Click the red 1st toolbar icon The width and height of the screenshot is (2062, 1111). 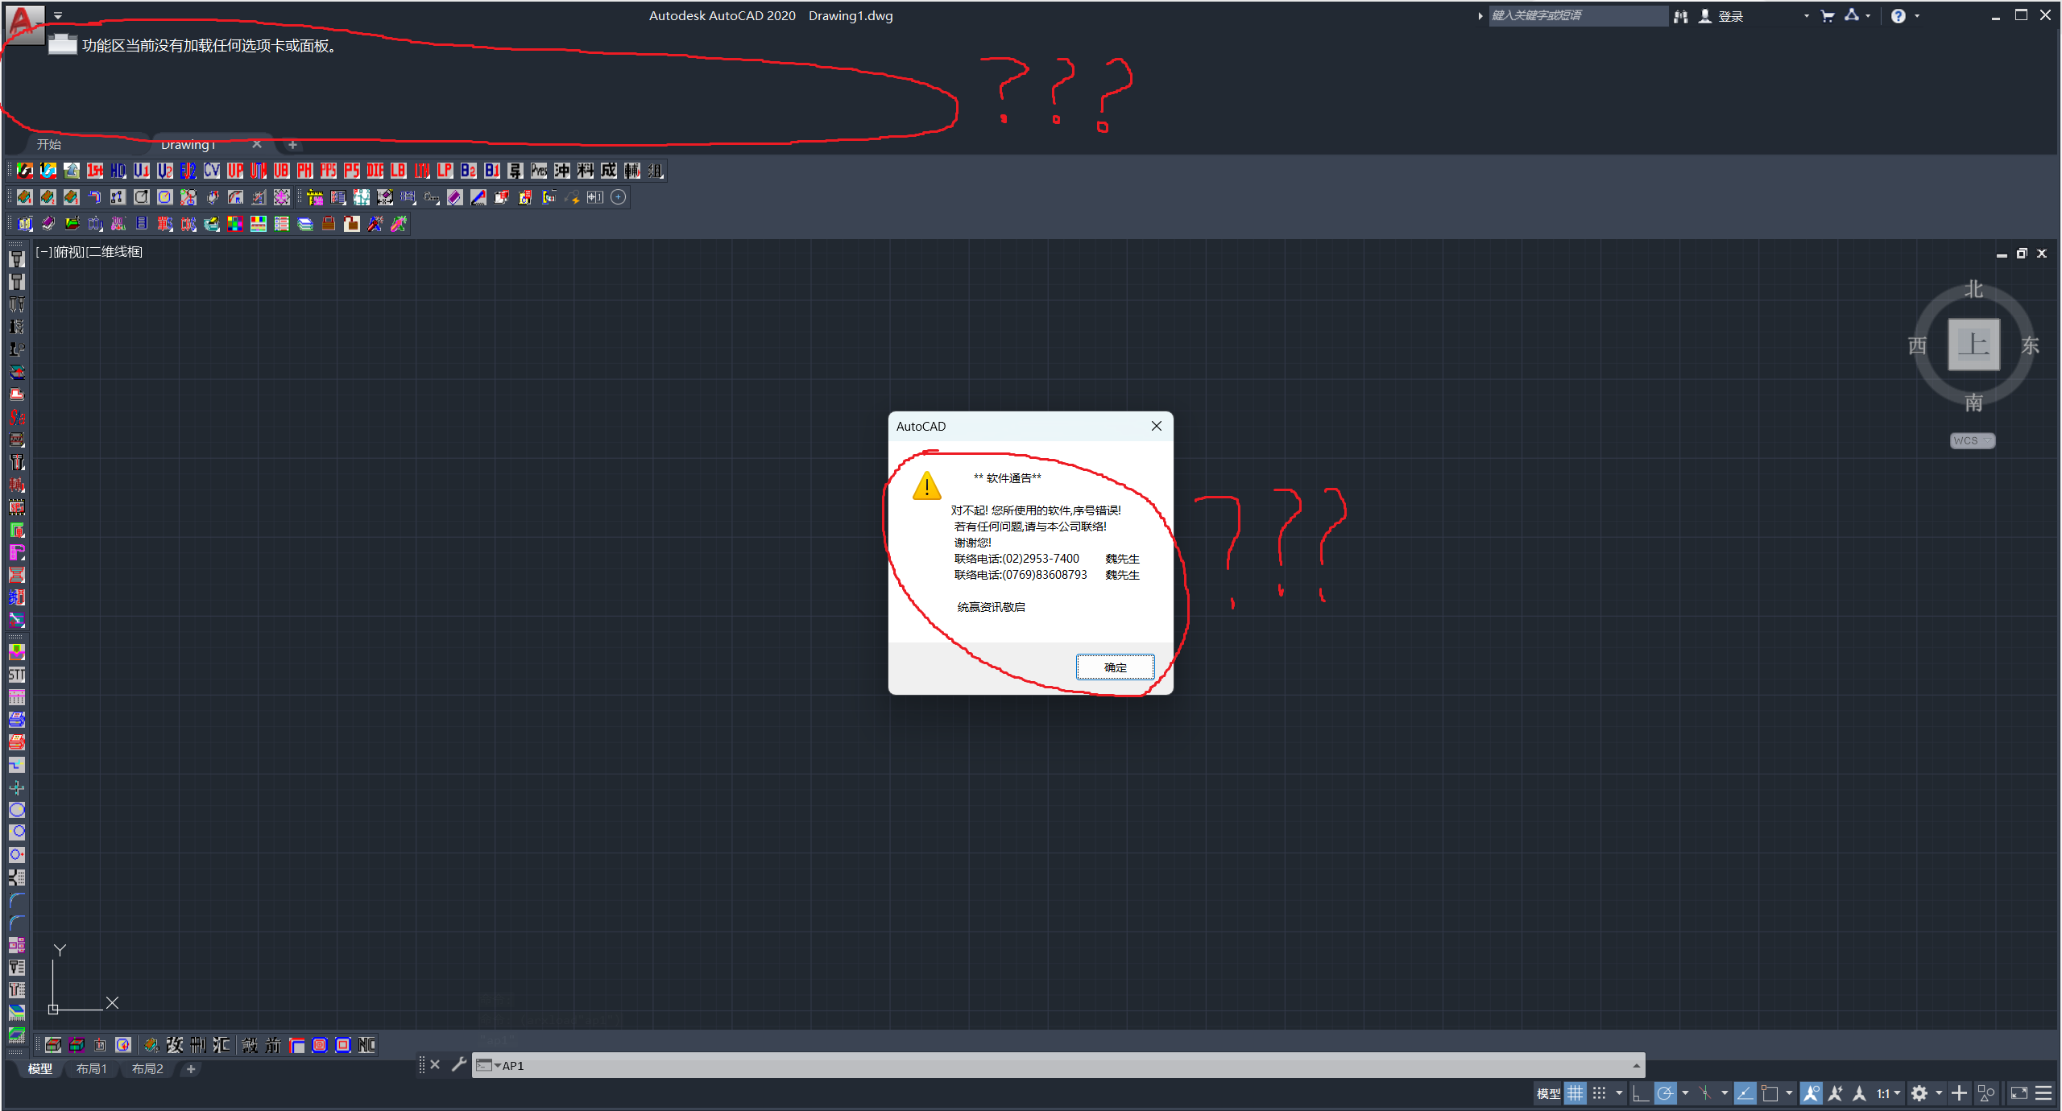point(95,171)
